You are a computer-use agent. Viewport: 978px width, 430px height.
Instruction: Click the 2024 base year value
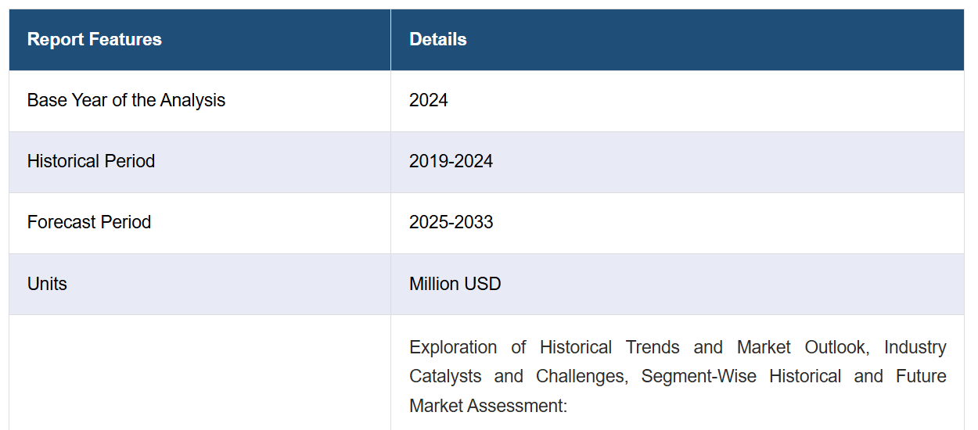[x=429, y=100]
